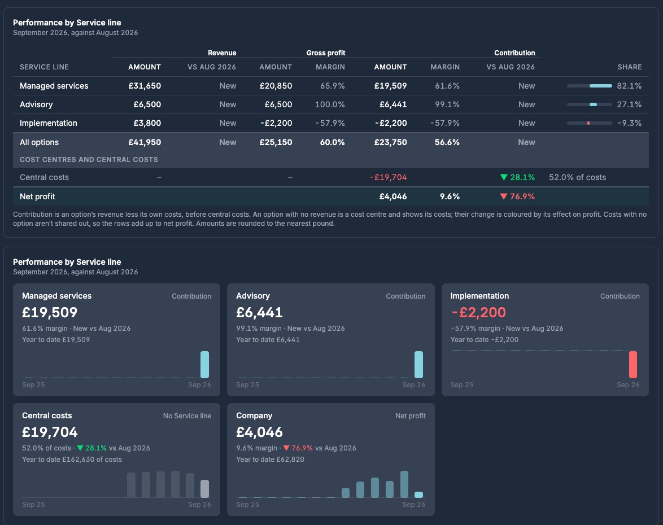
Task: Click the 82.1% share value
Action: point(629,86)
